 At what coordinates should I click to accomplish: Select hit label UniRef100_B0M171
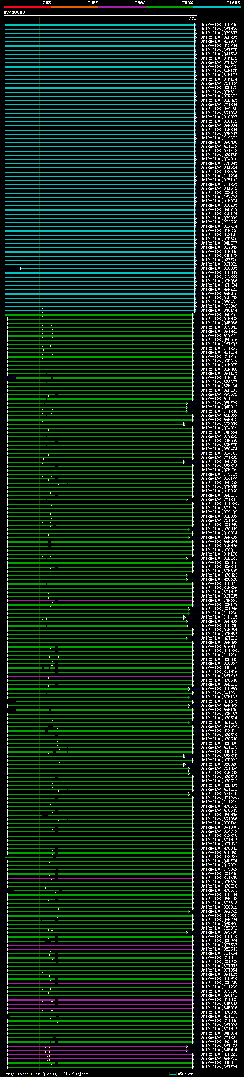pyautogui.click(x=219, y=58)
